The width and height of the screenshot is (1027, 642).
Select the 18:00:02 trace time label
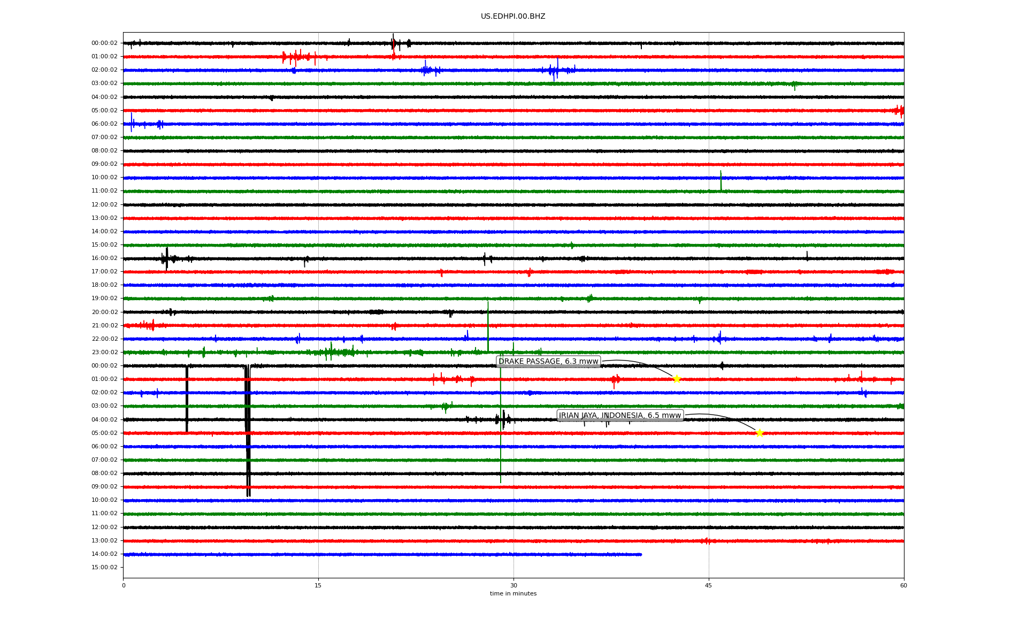pos(104,285)
